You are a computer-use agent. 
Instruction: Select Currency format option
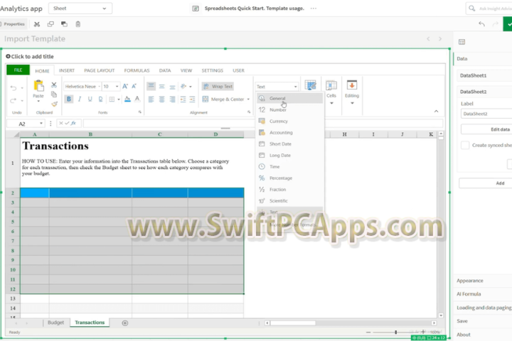click(289, 121)
